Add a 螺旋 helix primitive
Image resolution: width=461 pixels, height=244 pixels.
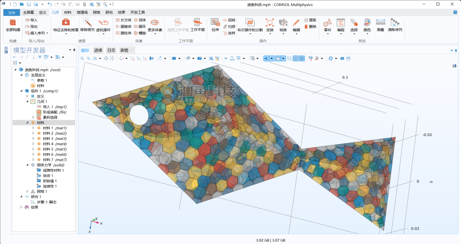[140, 33]
